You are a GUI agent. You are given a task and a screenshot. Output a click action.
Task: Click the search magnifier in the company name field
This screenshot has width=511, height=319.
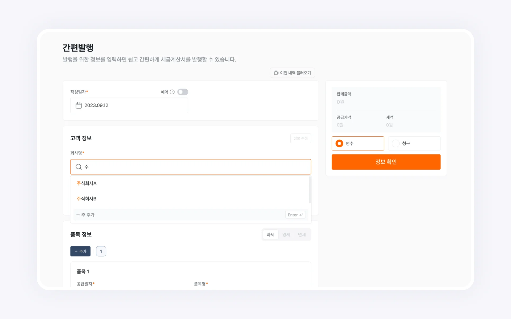(x=79, y=167)
